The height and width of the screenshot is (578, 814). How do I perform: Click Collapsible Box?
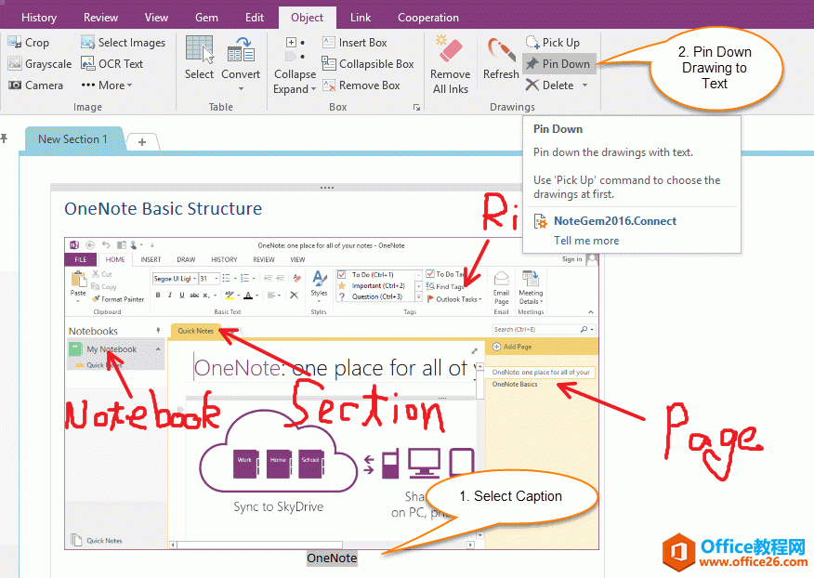coord(368,64)
